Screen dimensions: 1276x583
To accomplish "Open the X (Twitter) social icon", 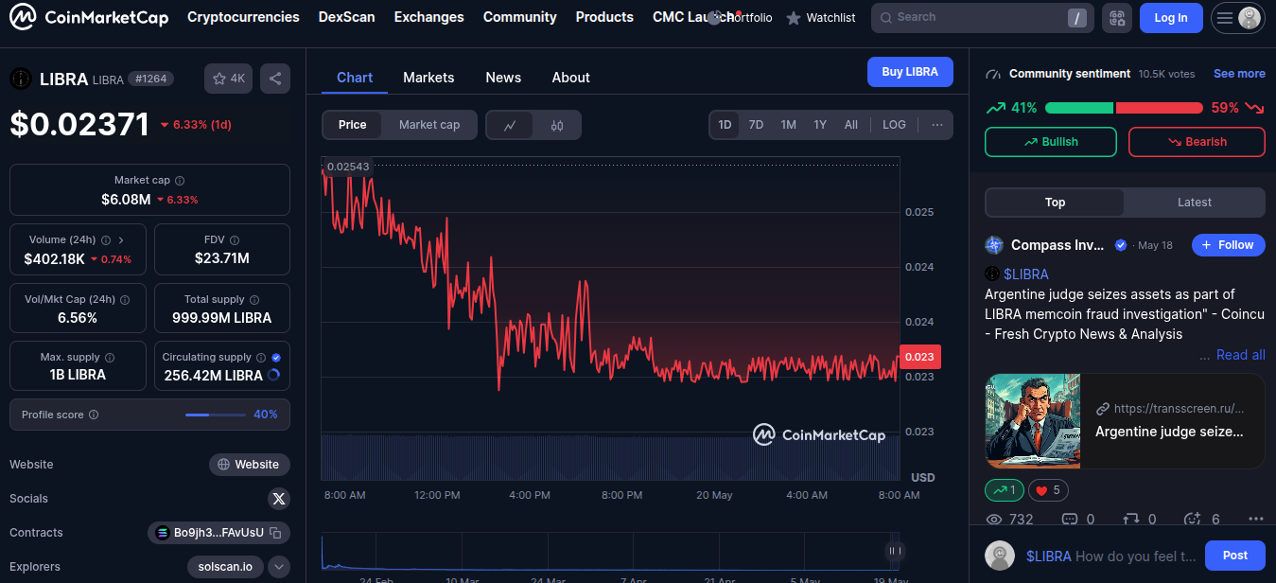I will click(x=278, y=499).
